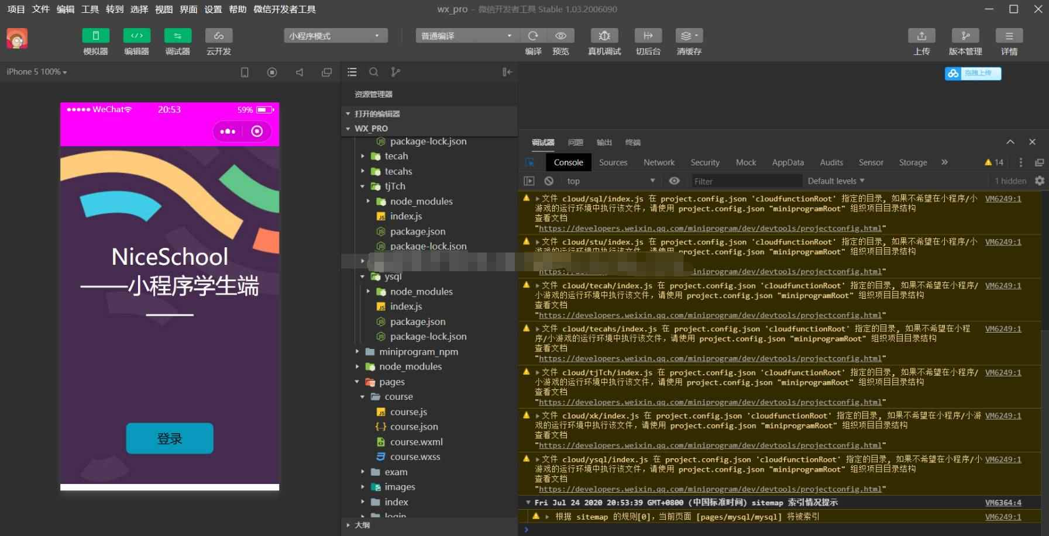The width and height of the screenshot is (1049, 536).
Task: Open Version Management (版本管理)
Action: [x=965, y=36]
